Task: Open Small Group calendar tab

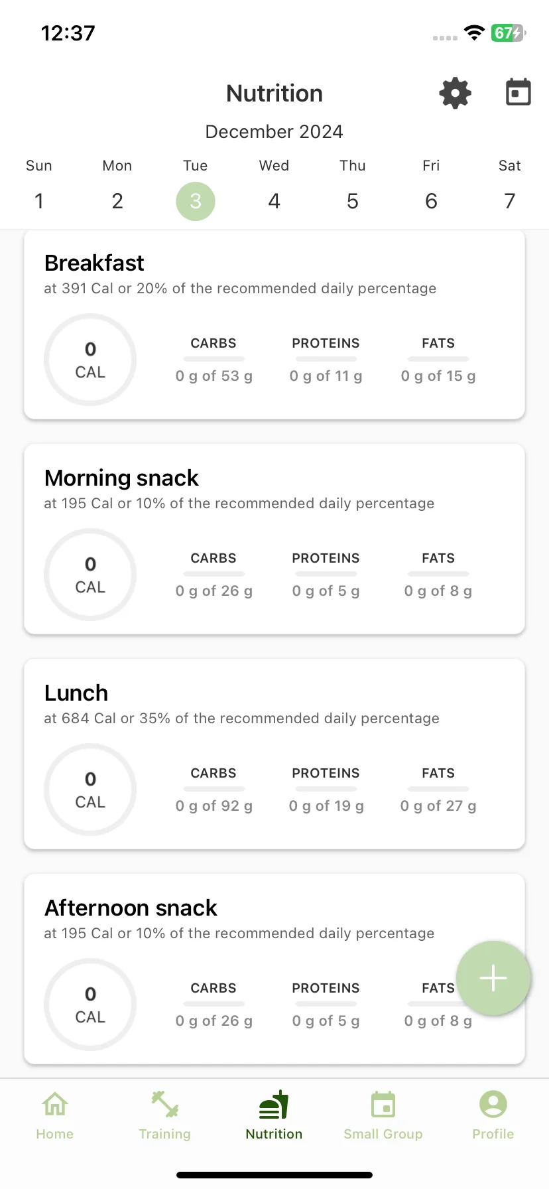Action: click(383, 1104)
